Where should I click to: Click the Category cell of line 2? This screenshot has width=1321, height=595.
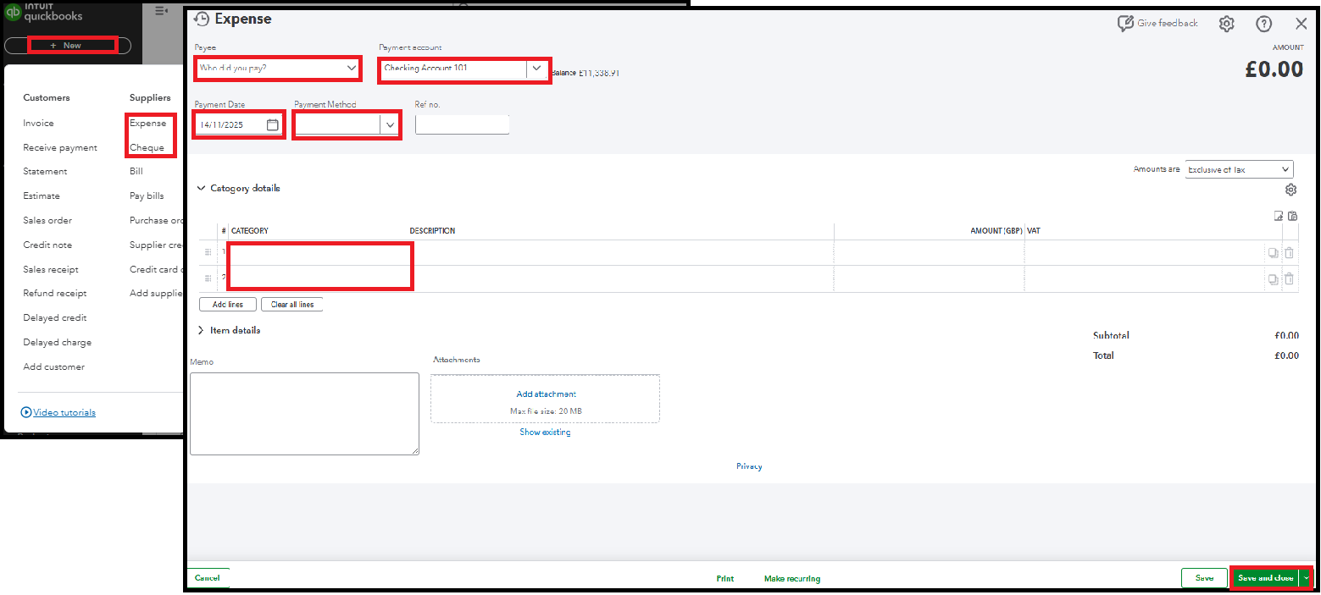318,278
